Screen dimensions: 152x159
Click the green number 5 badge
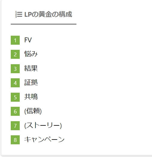[x=15, y=97]
